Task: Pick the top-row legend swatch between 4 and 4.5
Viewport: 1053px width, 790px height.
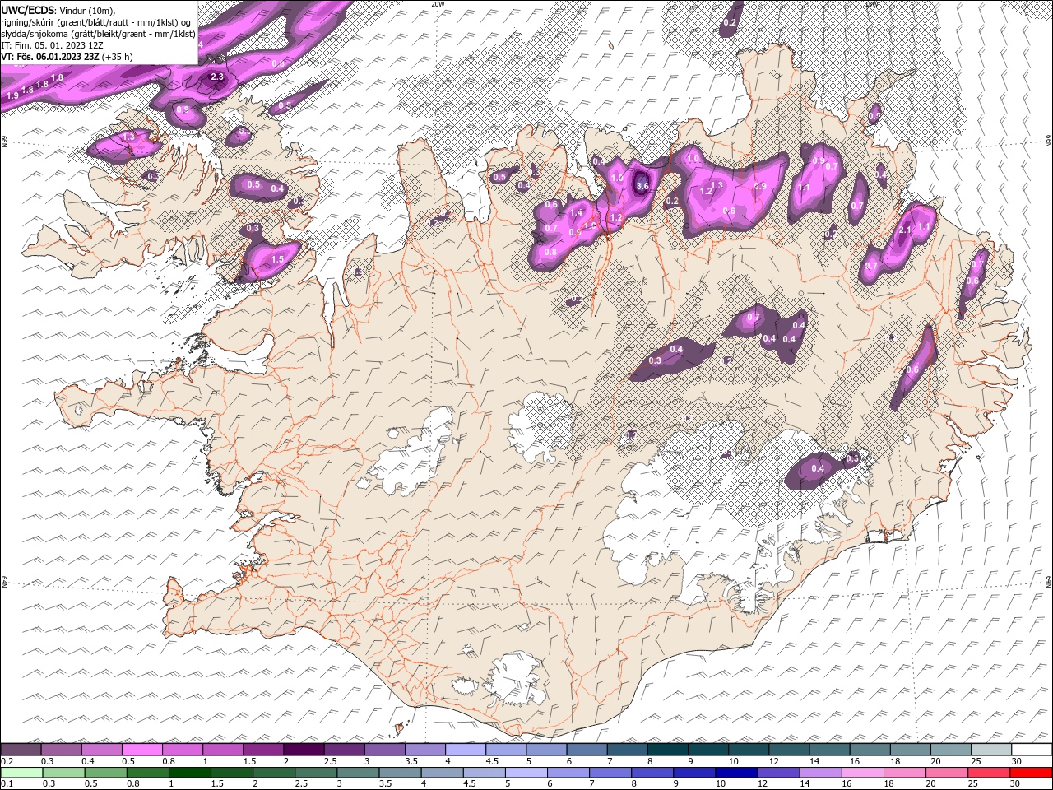Action: pos(466,749)
